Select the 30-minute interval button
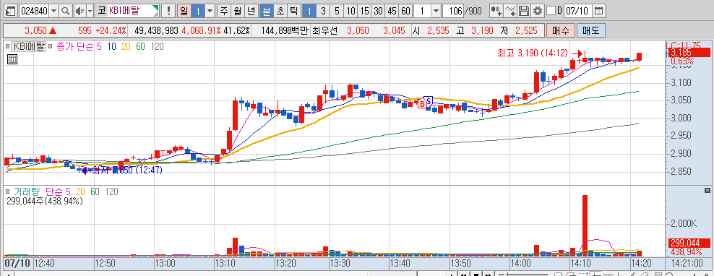The width and height of the screenshot is (714, 276). [x=378, y=10]
